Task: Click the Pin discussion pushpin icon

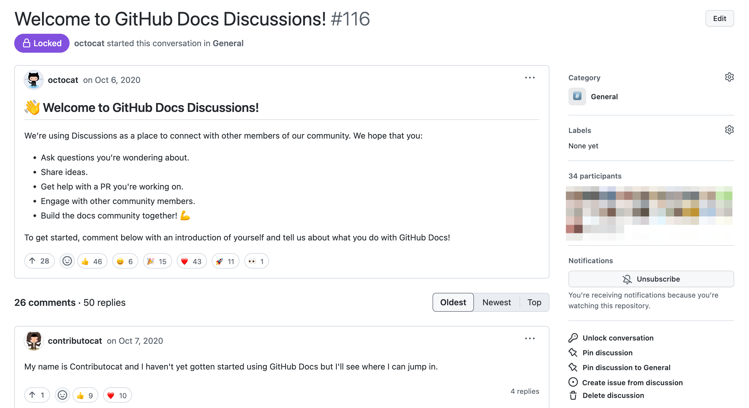Action: pos(573,352)
